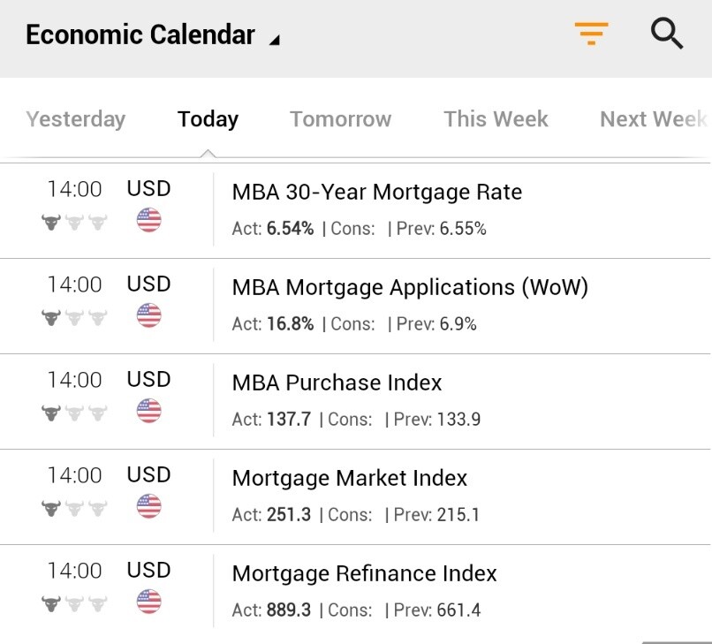Switch to the Yesterday tab
The image size is (712, 644).
[x=76, y=119]
